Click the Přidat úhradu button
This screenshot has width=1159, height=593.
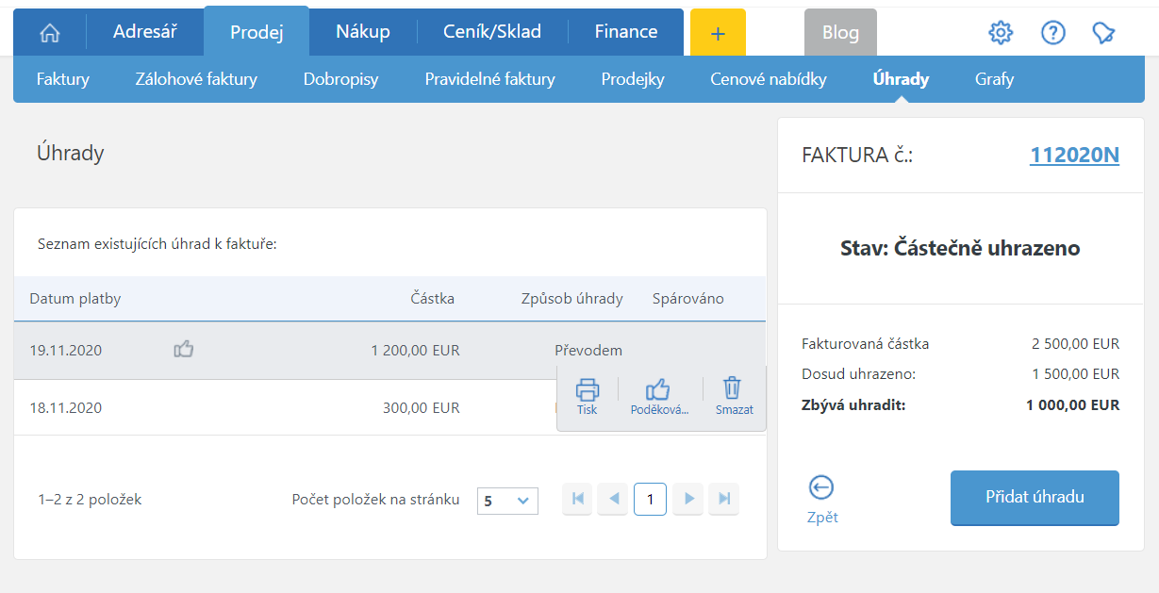pyautogui.click(x=1035, y=497)
